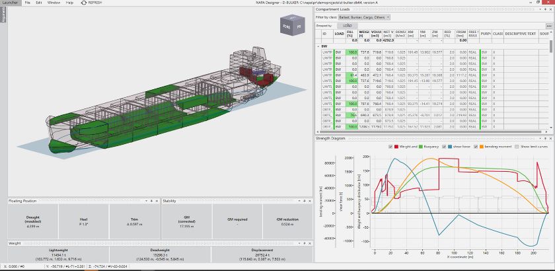Close the Strength Diagram panel
This screenshot has width=555, height=271.
(x=550, y=139)
